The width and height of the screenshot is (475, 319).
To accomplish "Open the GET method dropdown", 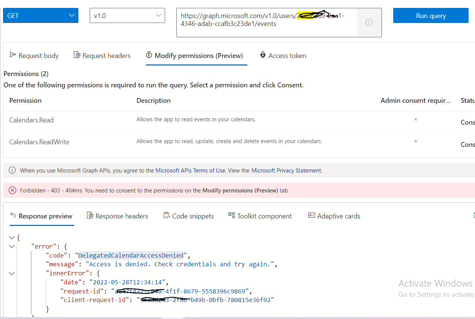I will click(40, 15).
